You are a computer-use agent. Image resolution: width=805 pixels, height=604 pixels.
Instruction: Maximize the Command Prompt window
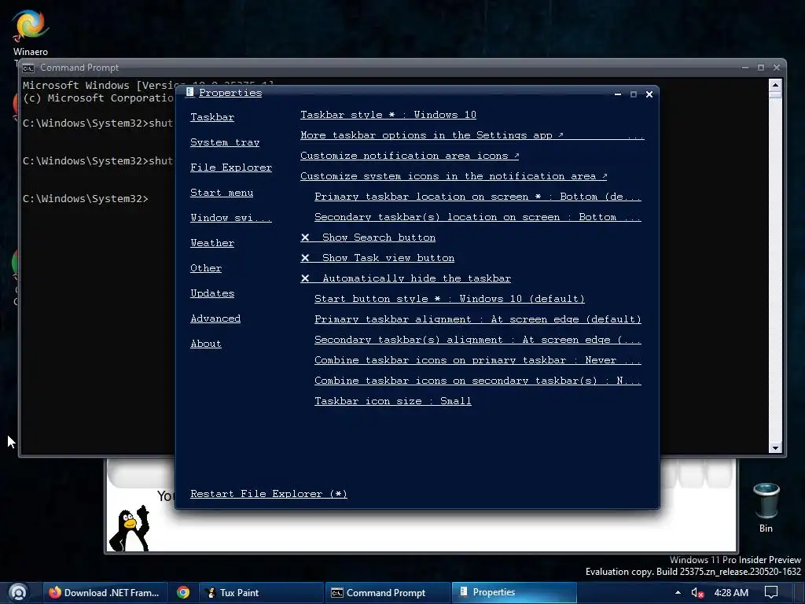(761, 68)
